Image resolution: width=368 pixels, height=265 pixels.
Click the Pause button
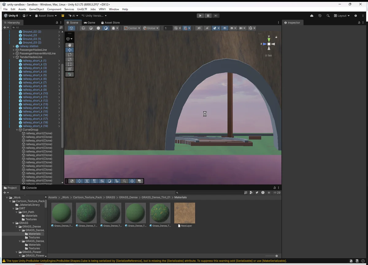point(208,16)
